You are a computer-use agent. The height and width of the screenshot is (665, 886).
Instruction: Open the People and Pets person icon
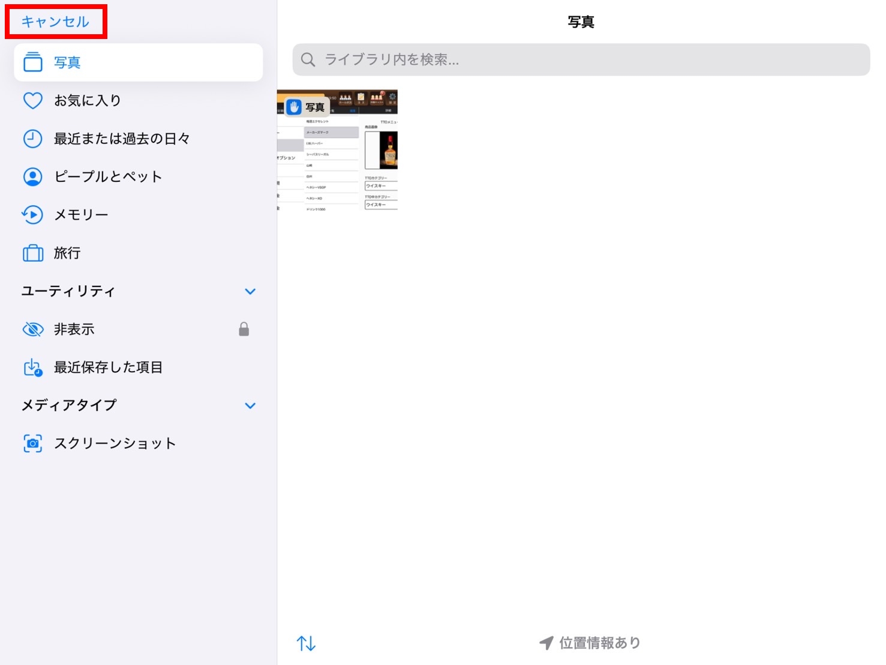point(33,176)
